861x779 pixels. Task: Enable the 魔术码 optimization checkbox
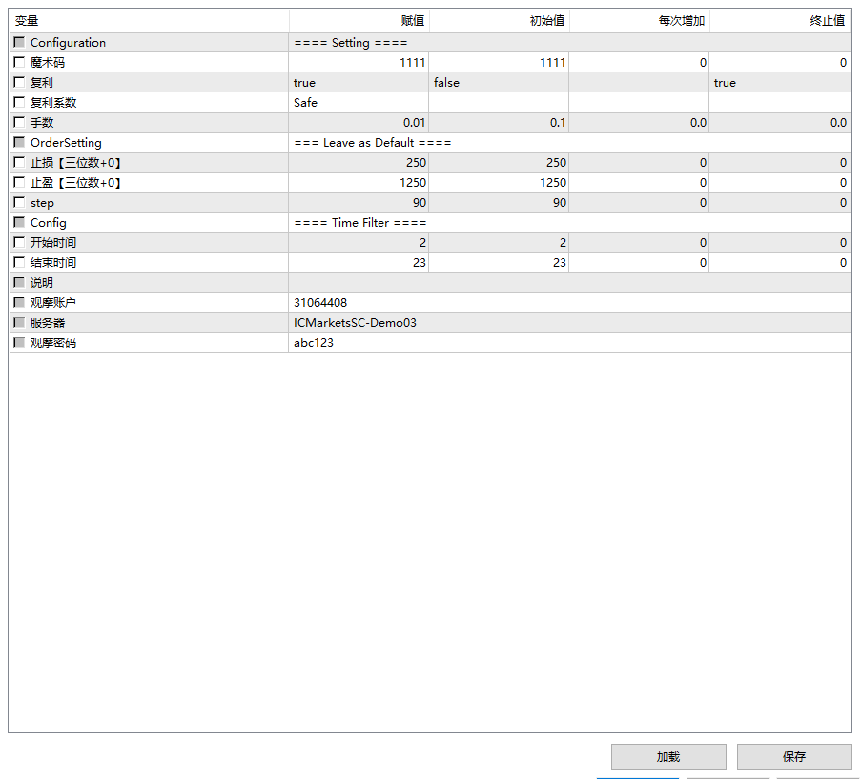click(x=18, y=62)
